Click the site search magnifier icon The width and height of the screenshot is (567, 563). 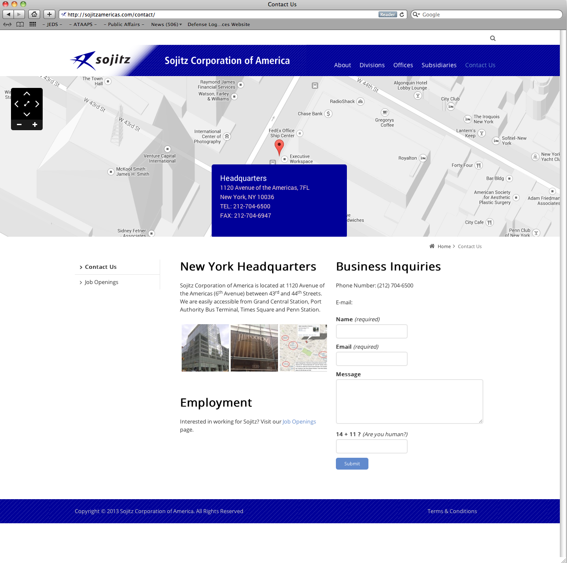tap(493, 38)
